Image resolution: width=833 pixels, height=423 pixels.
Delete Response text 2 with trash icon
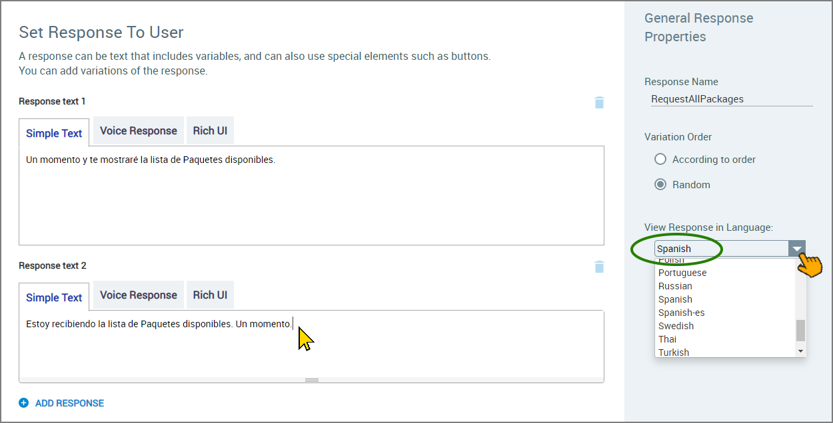pos(599,266)
